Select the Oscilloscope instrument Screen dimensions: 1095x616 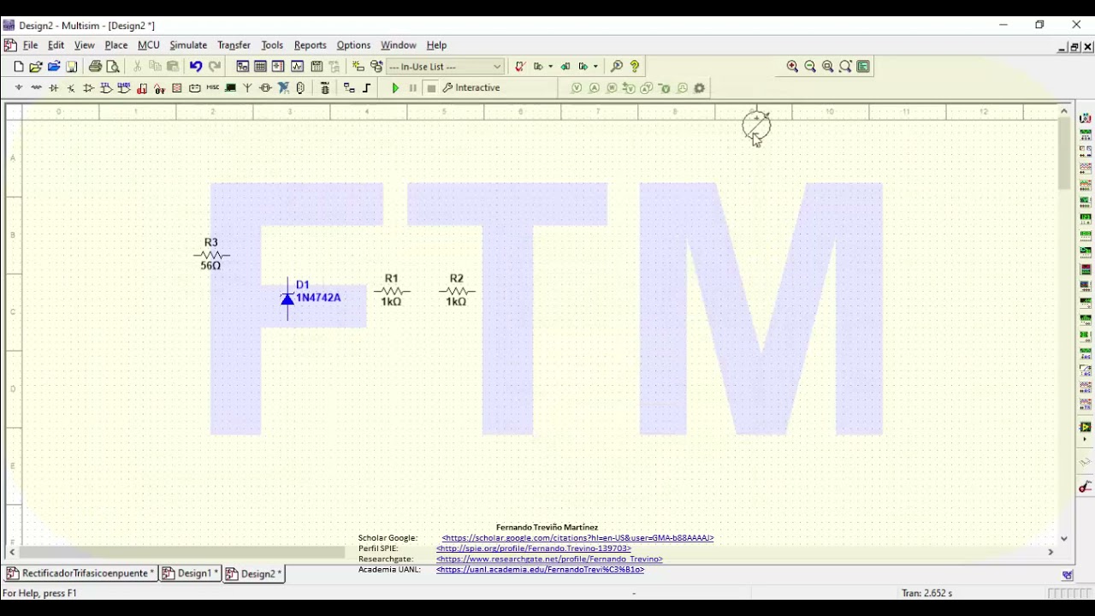pos(1086,168)
